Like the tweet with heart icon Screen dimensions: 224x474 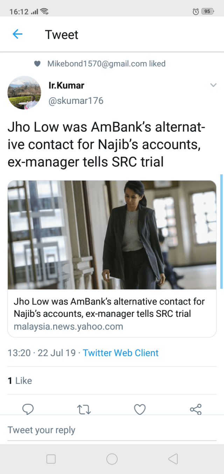tap(140, 409)
